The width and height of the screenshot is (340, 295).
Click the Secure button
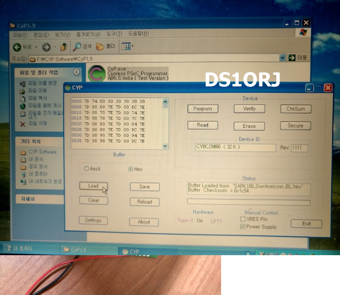pyautogui.click(x=295, y=126)
